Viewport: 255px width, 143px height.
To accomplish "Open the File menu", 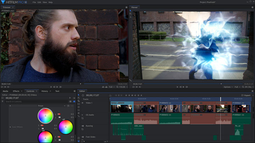I will [34, 2].
